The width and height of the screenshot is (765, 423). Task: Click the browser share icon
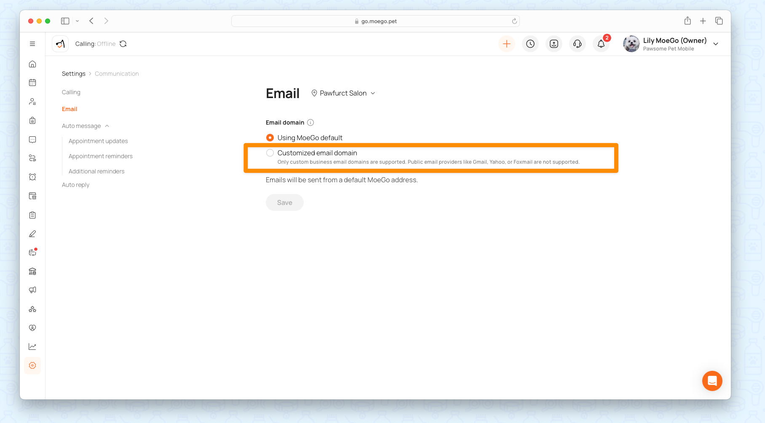[x=687, y=21]
